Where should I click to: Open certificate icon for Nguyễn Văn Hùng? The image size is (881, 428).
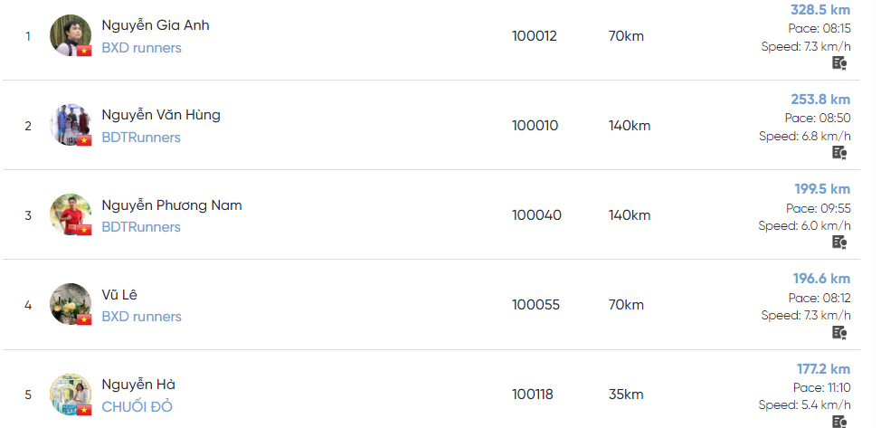(x=839, y=152)
